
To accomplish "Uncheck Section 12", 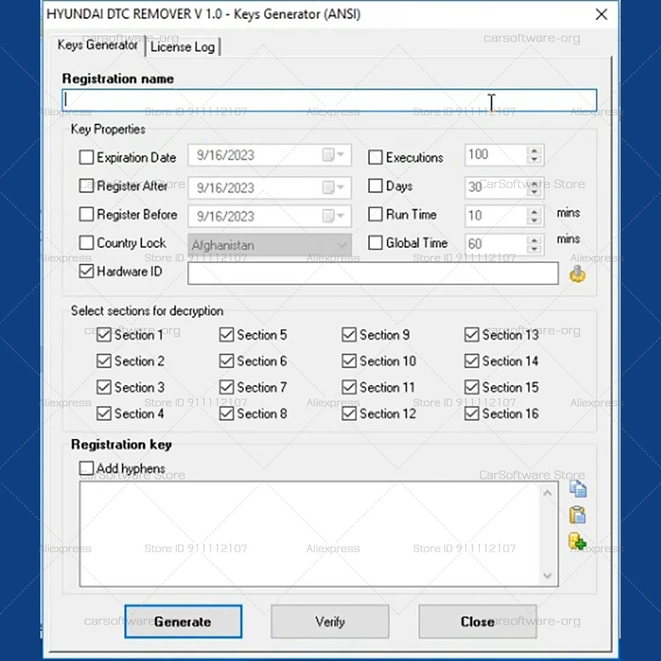I will pos(349,414).
